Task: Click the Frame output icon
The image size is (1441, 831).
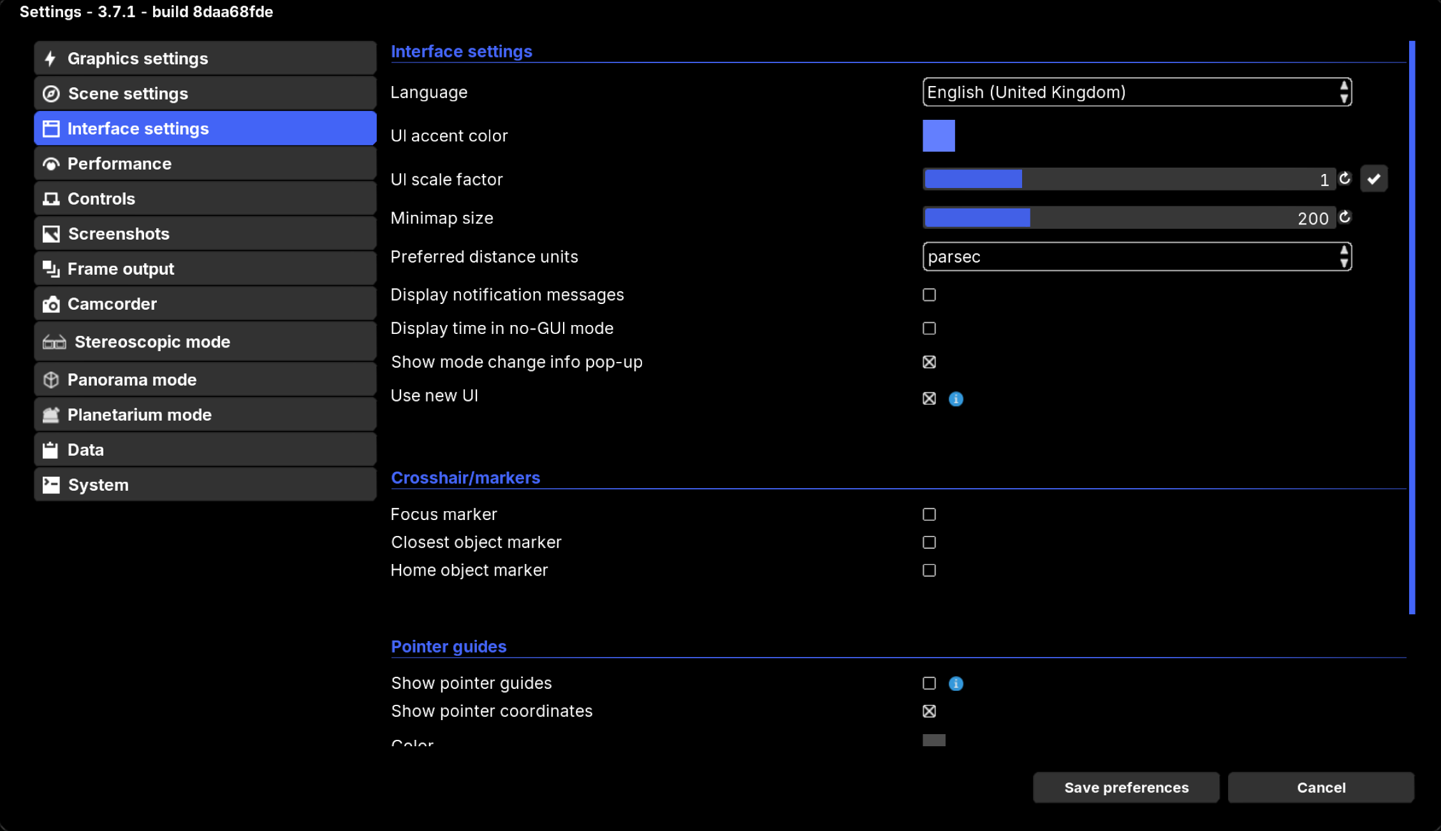Action: pyautogui.click(x=51, y=269)
